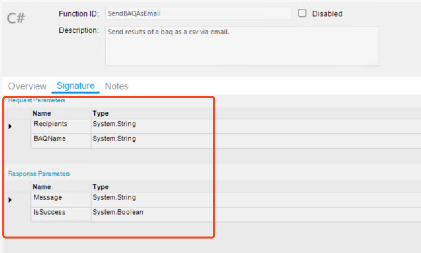Viewport: 421px width, 253px height.
Task: Click the System.String type of Message
Action: pyautogui.click(x=114, y=197)
